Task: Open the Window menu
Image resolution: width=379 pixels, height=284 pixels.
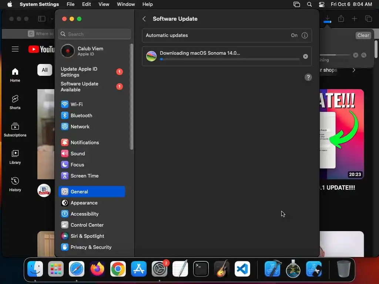Action: pyautogui.click(x=126, y=4)
